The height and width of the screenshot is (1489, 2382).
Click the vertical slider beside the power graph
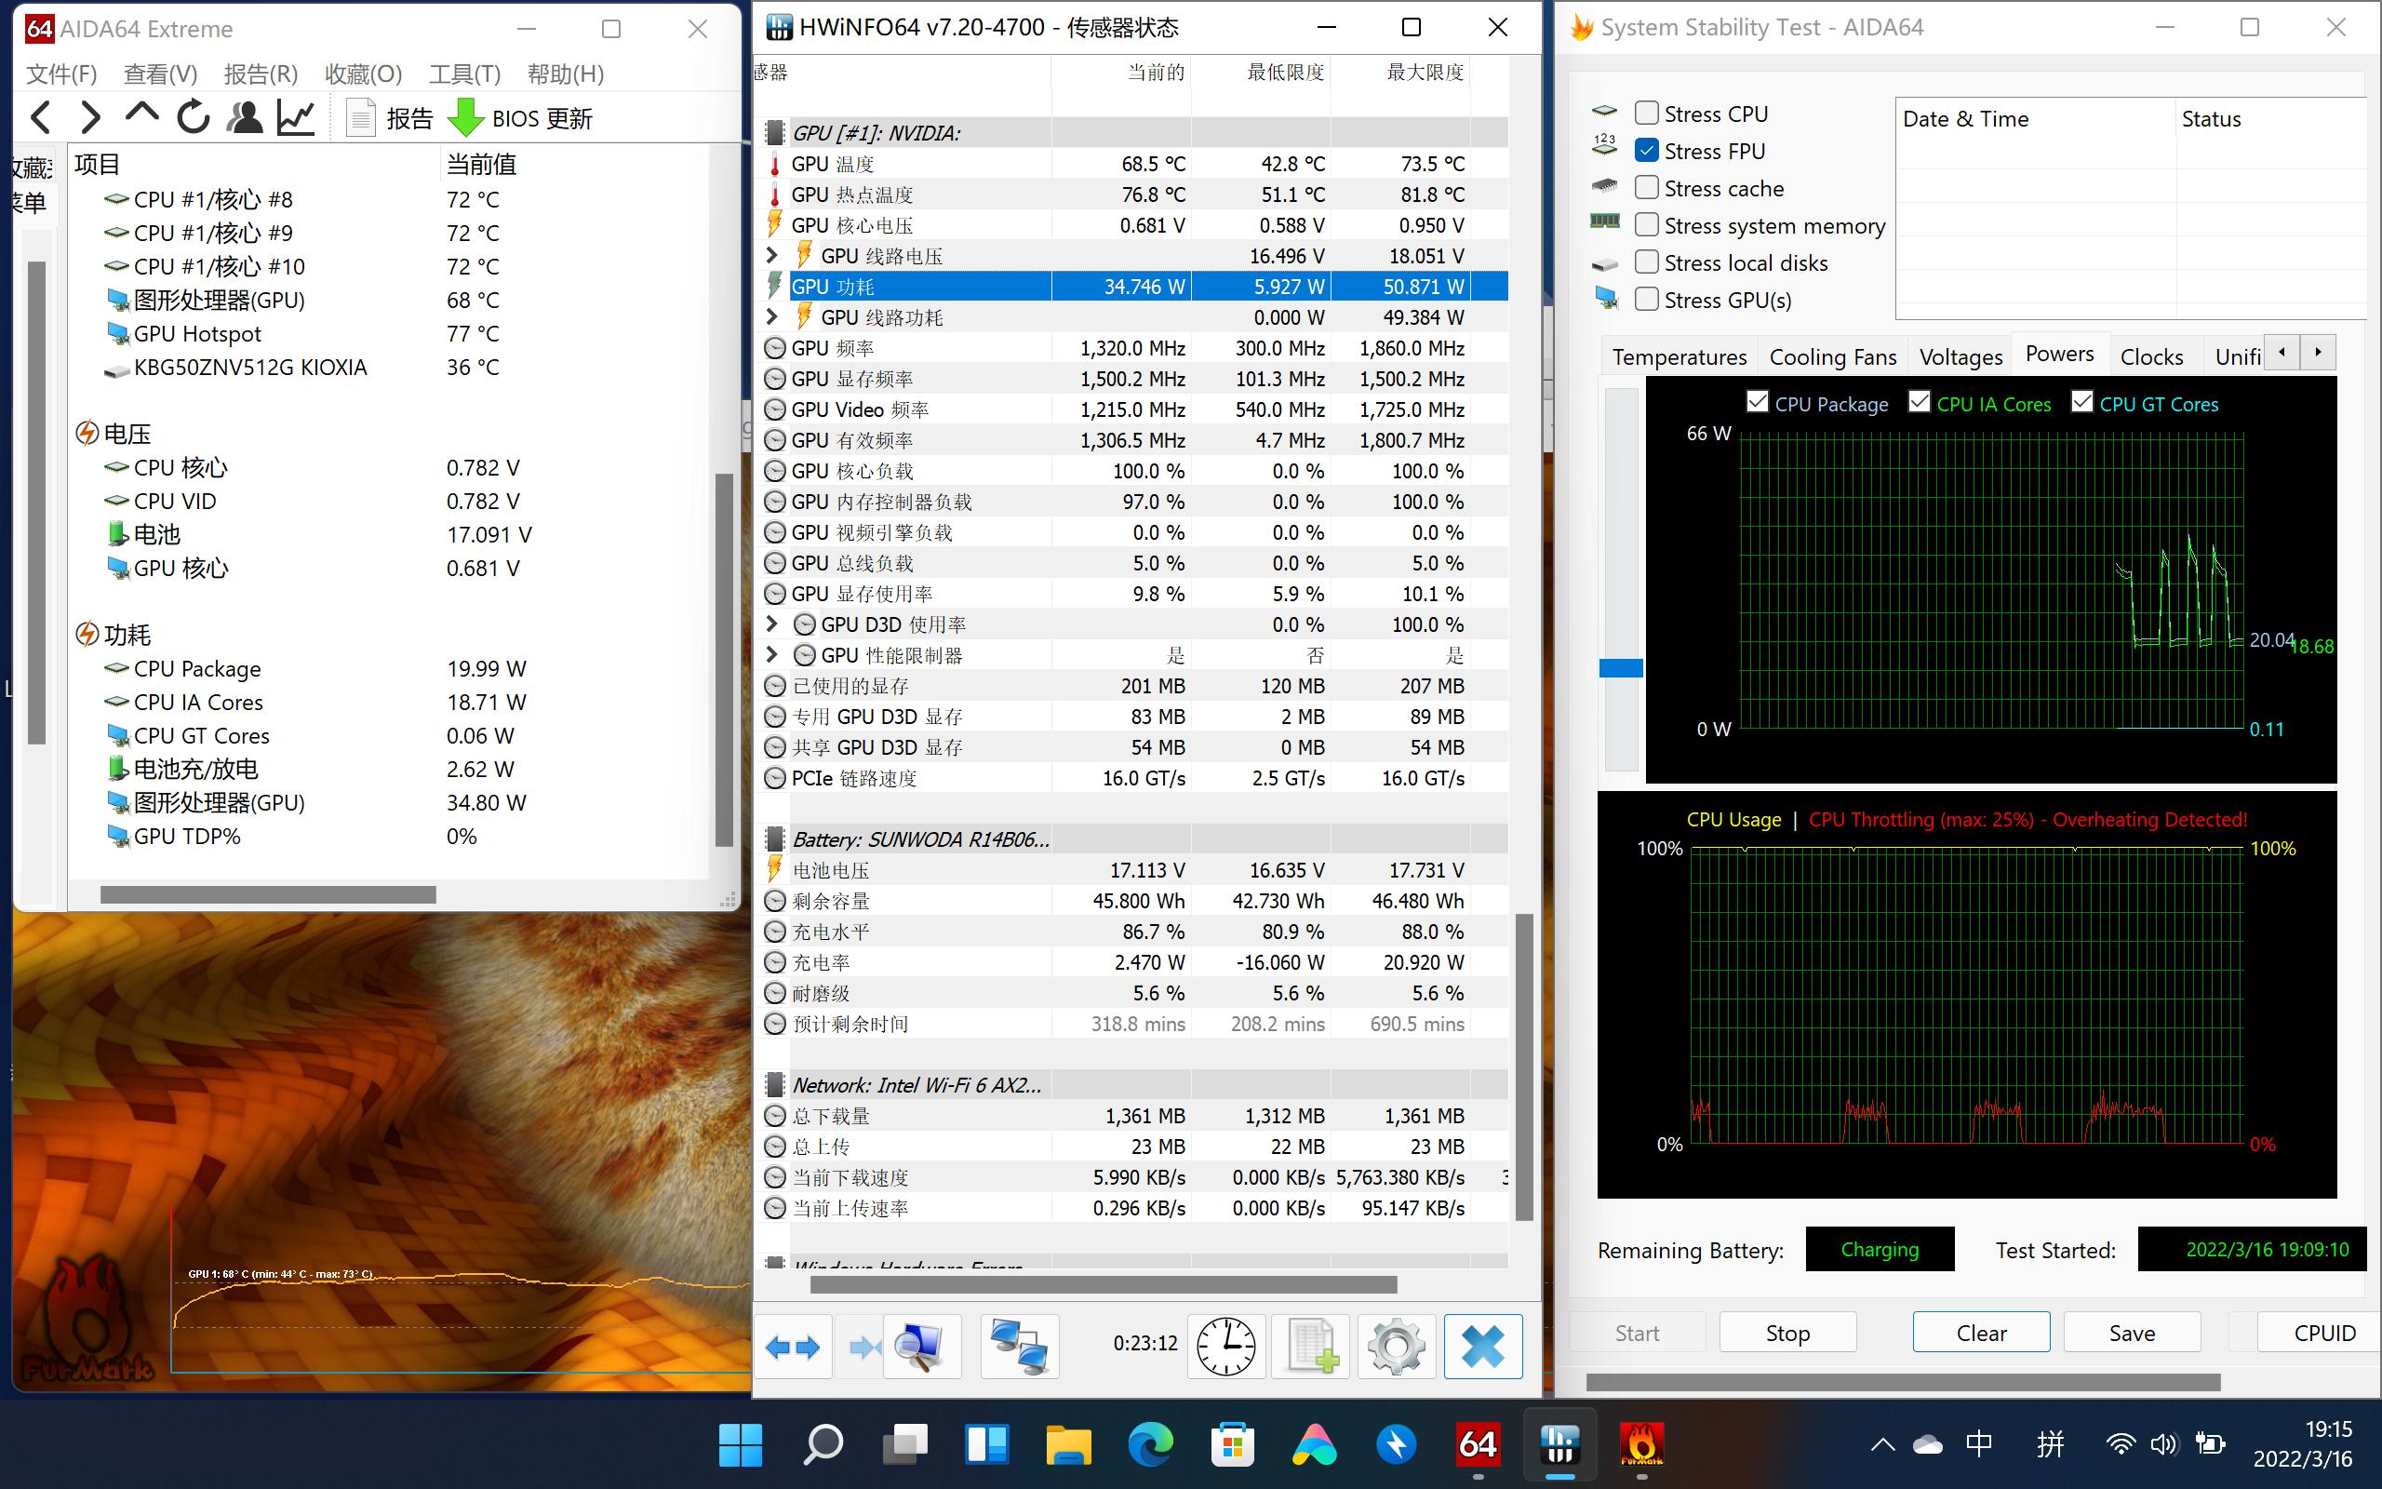1621,666
